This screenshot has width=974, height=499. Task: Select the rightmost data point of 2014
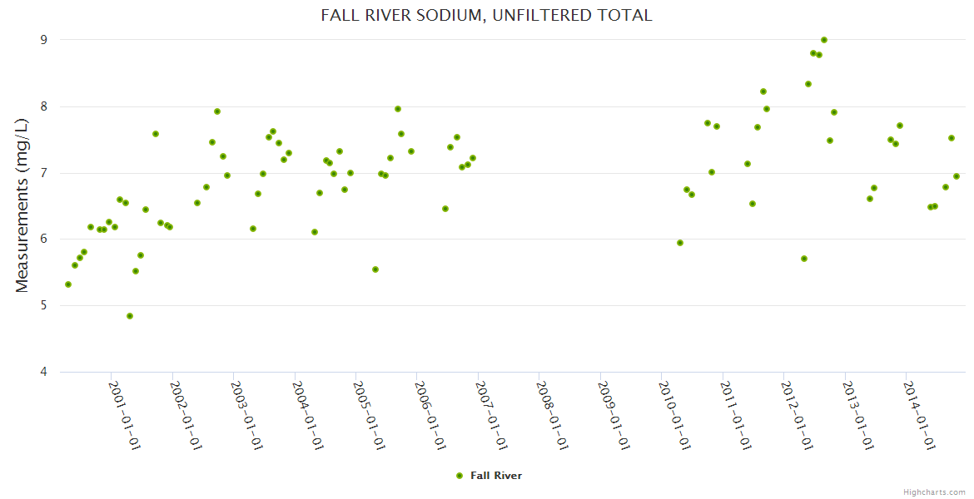(957, 176)
